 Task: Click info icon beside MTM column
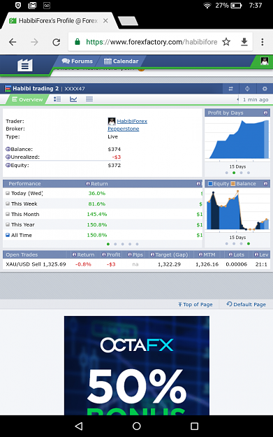pyautogui.click(x=200, y=255)
